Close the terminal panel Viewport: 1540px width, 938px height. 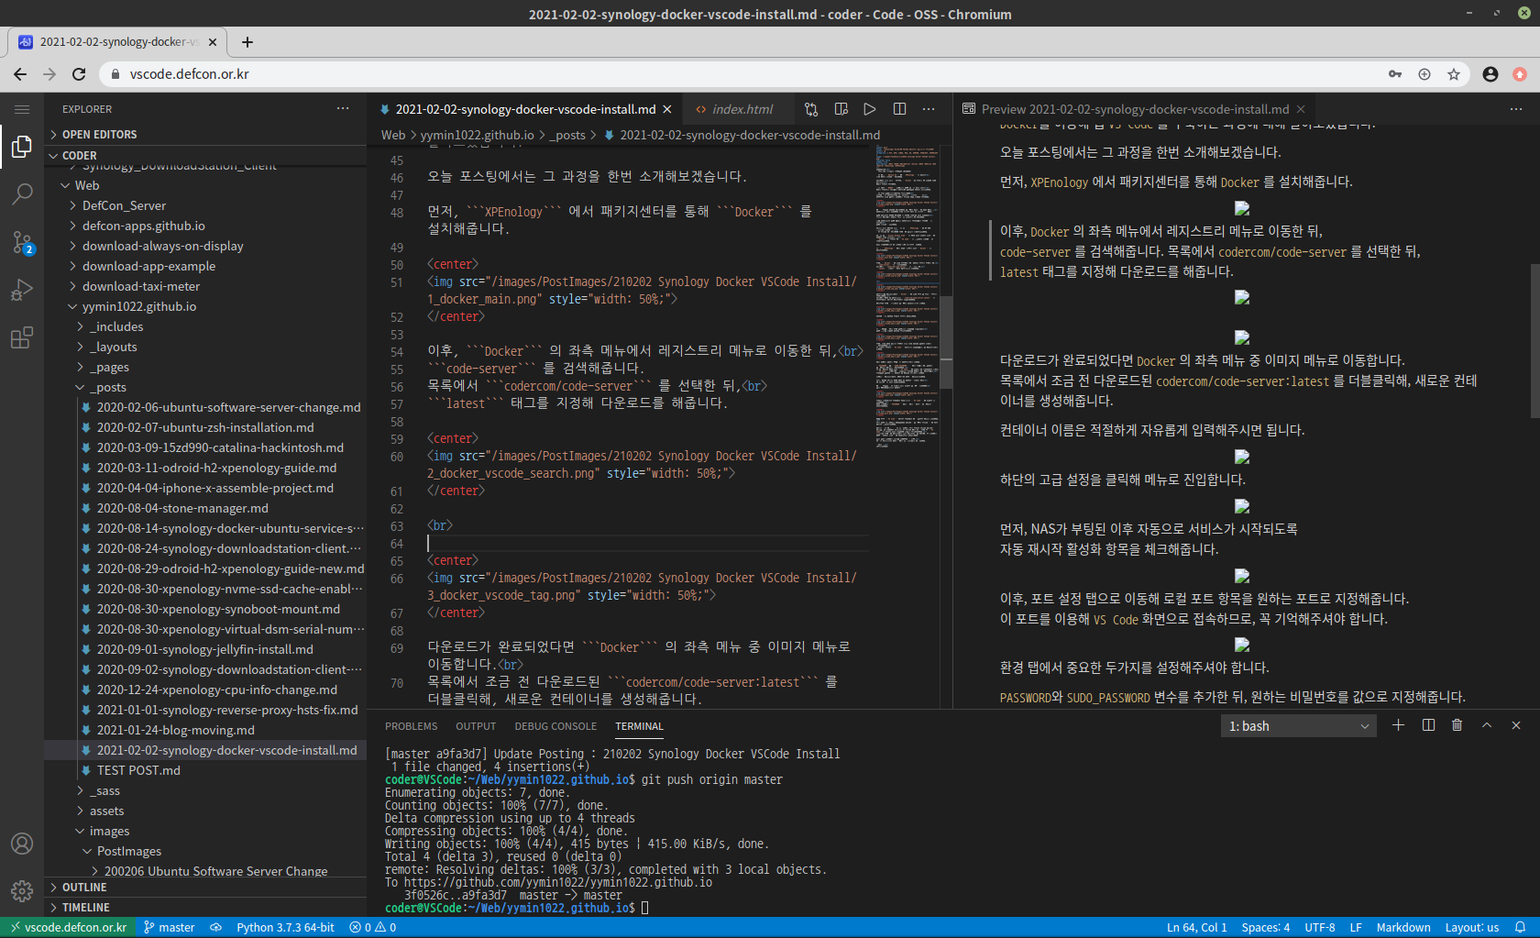point(1516,725)
